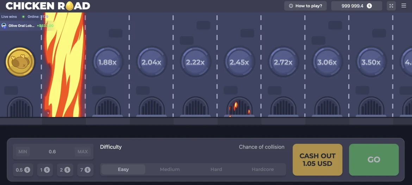
Task: Click the Difficulty label
Action: 111,147
